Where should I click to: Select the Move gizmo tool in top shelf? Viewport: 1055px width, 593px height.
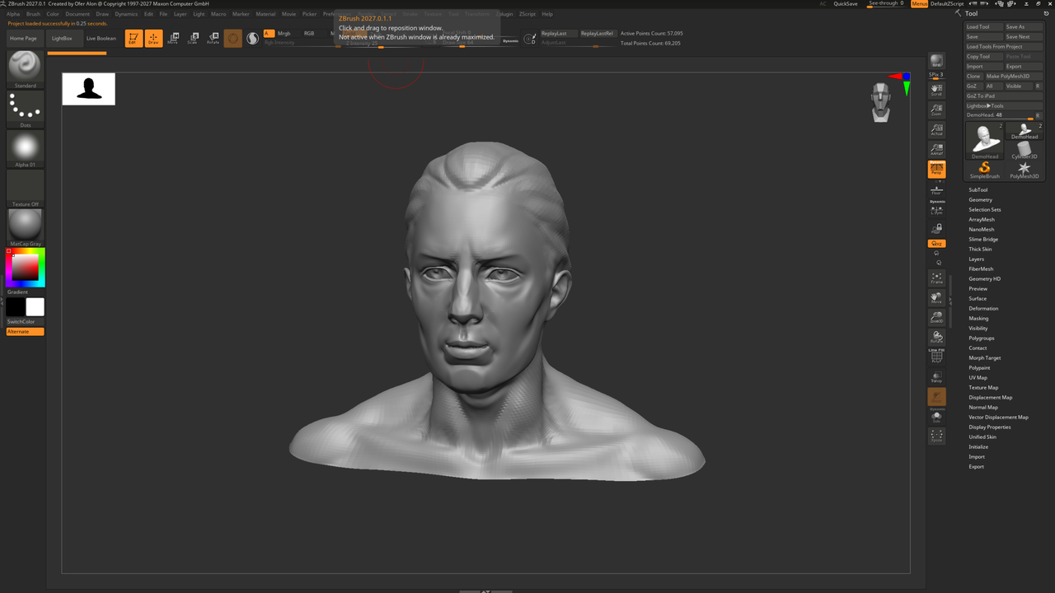click(x=173, y=38)
